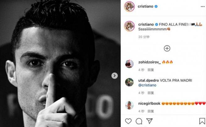This screenshot has width=206, height=127.
Task: Reply to nicegirlbook comment
Action: [151, 111]
